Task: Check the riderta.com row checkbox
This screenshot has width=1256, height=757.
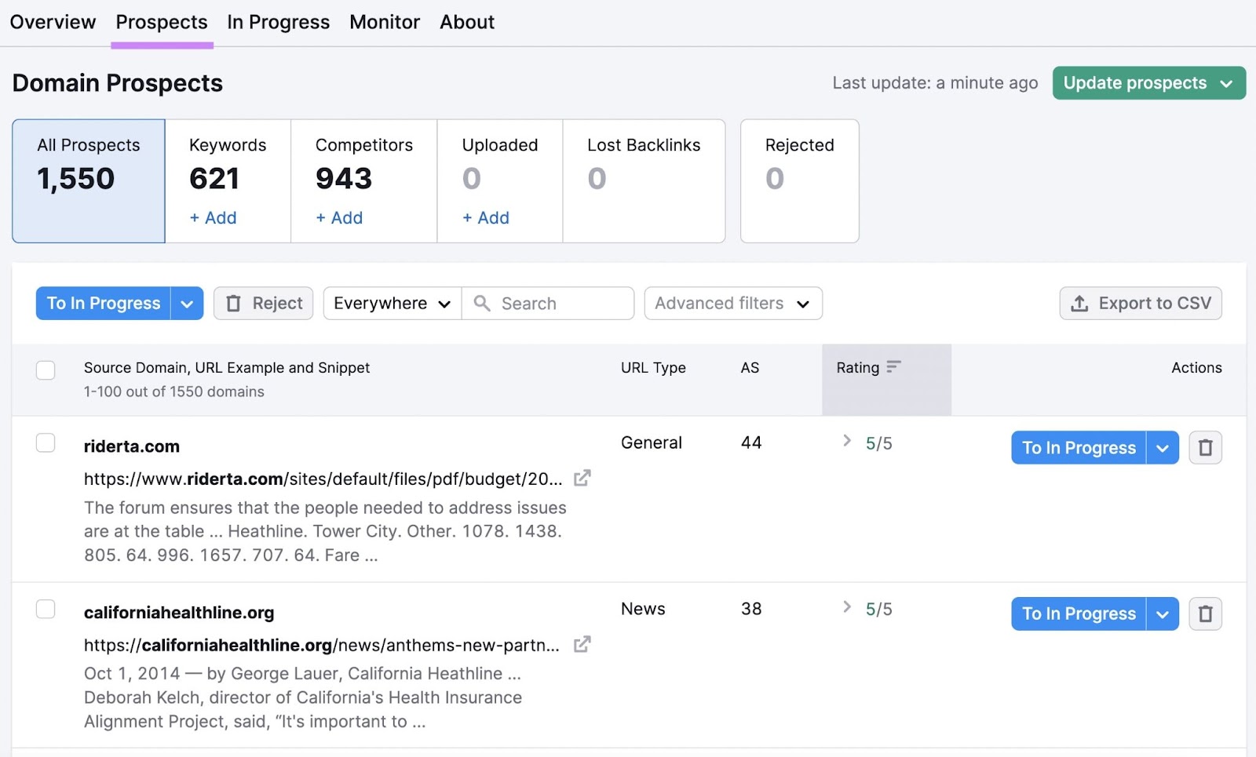Action: tap(45, 442)
